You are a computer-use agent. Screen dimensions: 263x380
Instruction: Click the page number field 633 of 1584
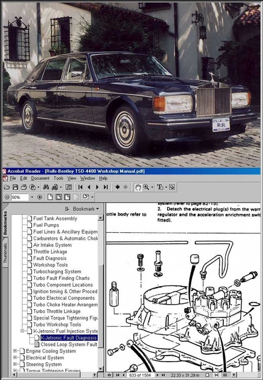(x=141, y=375)
